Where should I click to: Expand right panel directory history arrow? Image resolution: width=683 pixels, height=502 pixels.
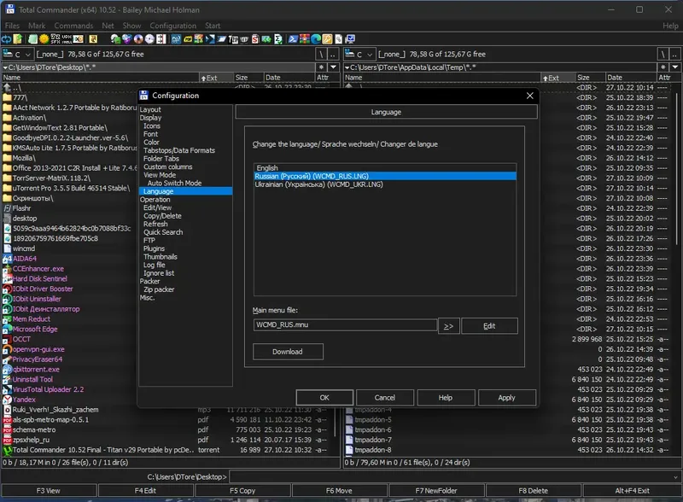(x=675, y=67)
